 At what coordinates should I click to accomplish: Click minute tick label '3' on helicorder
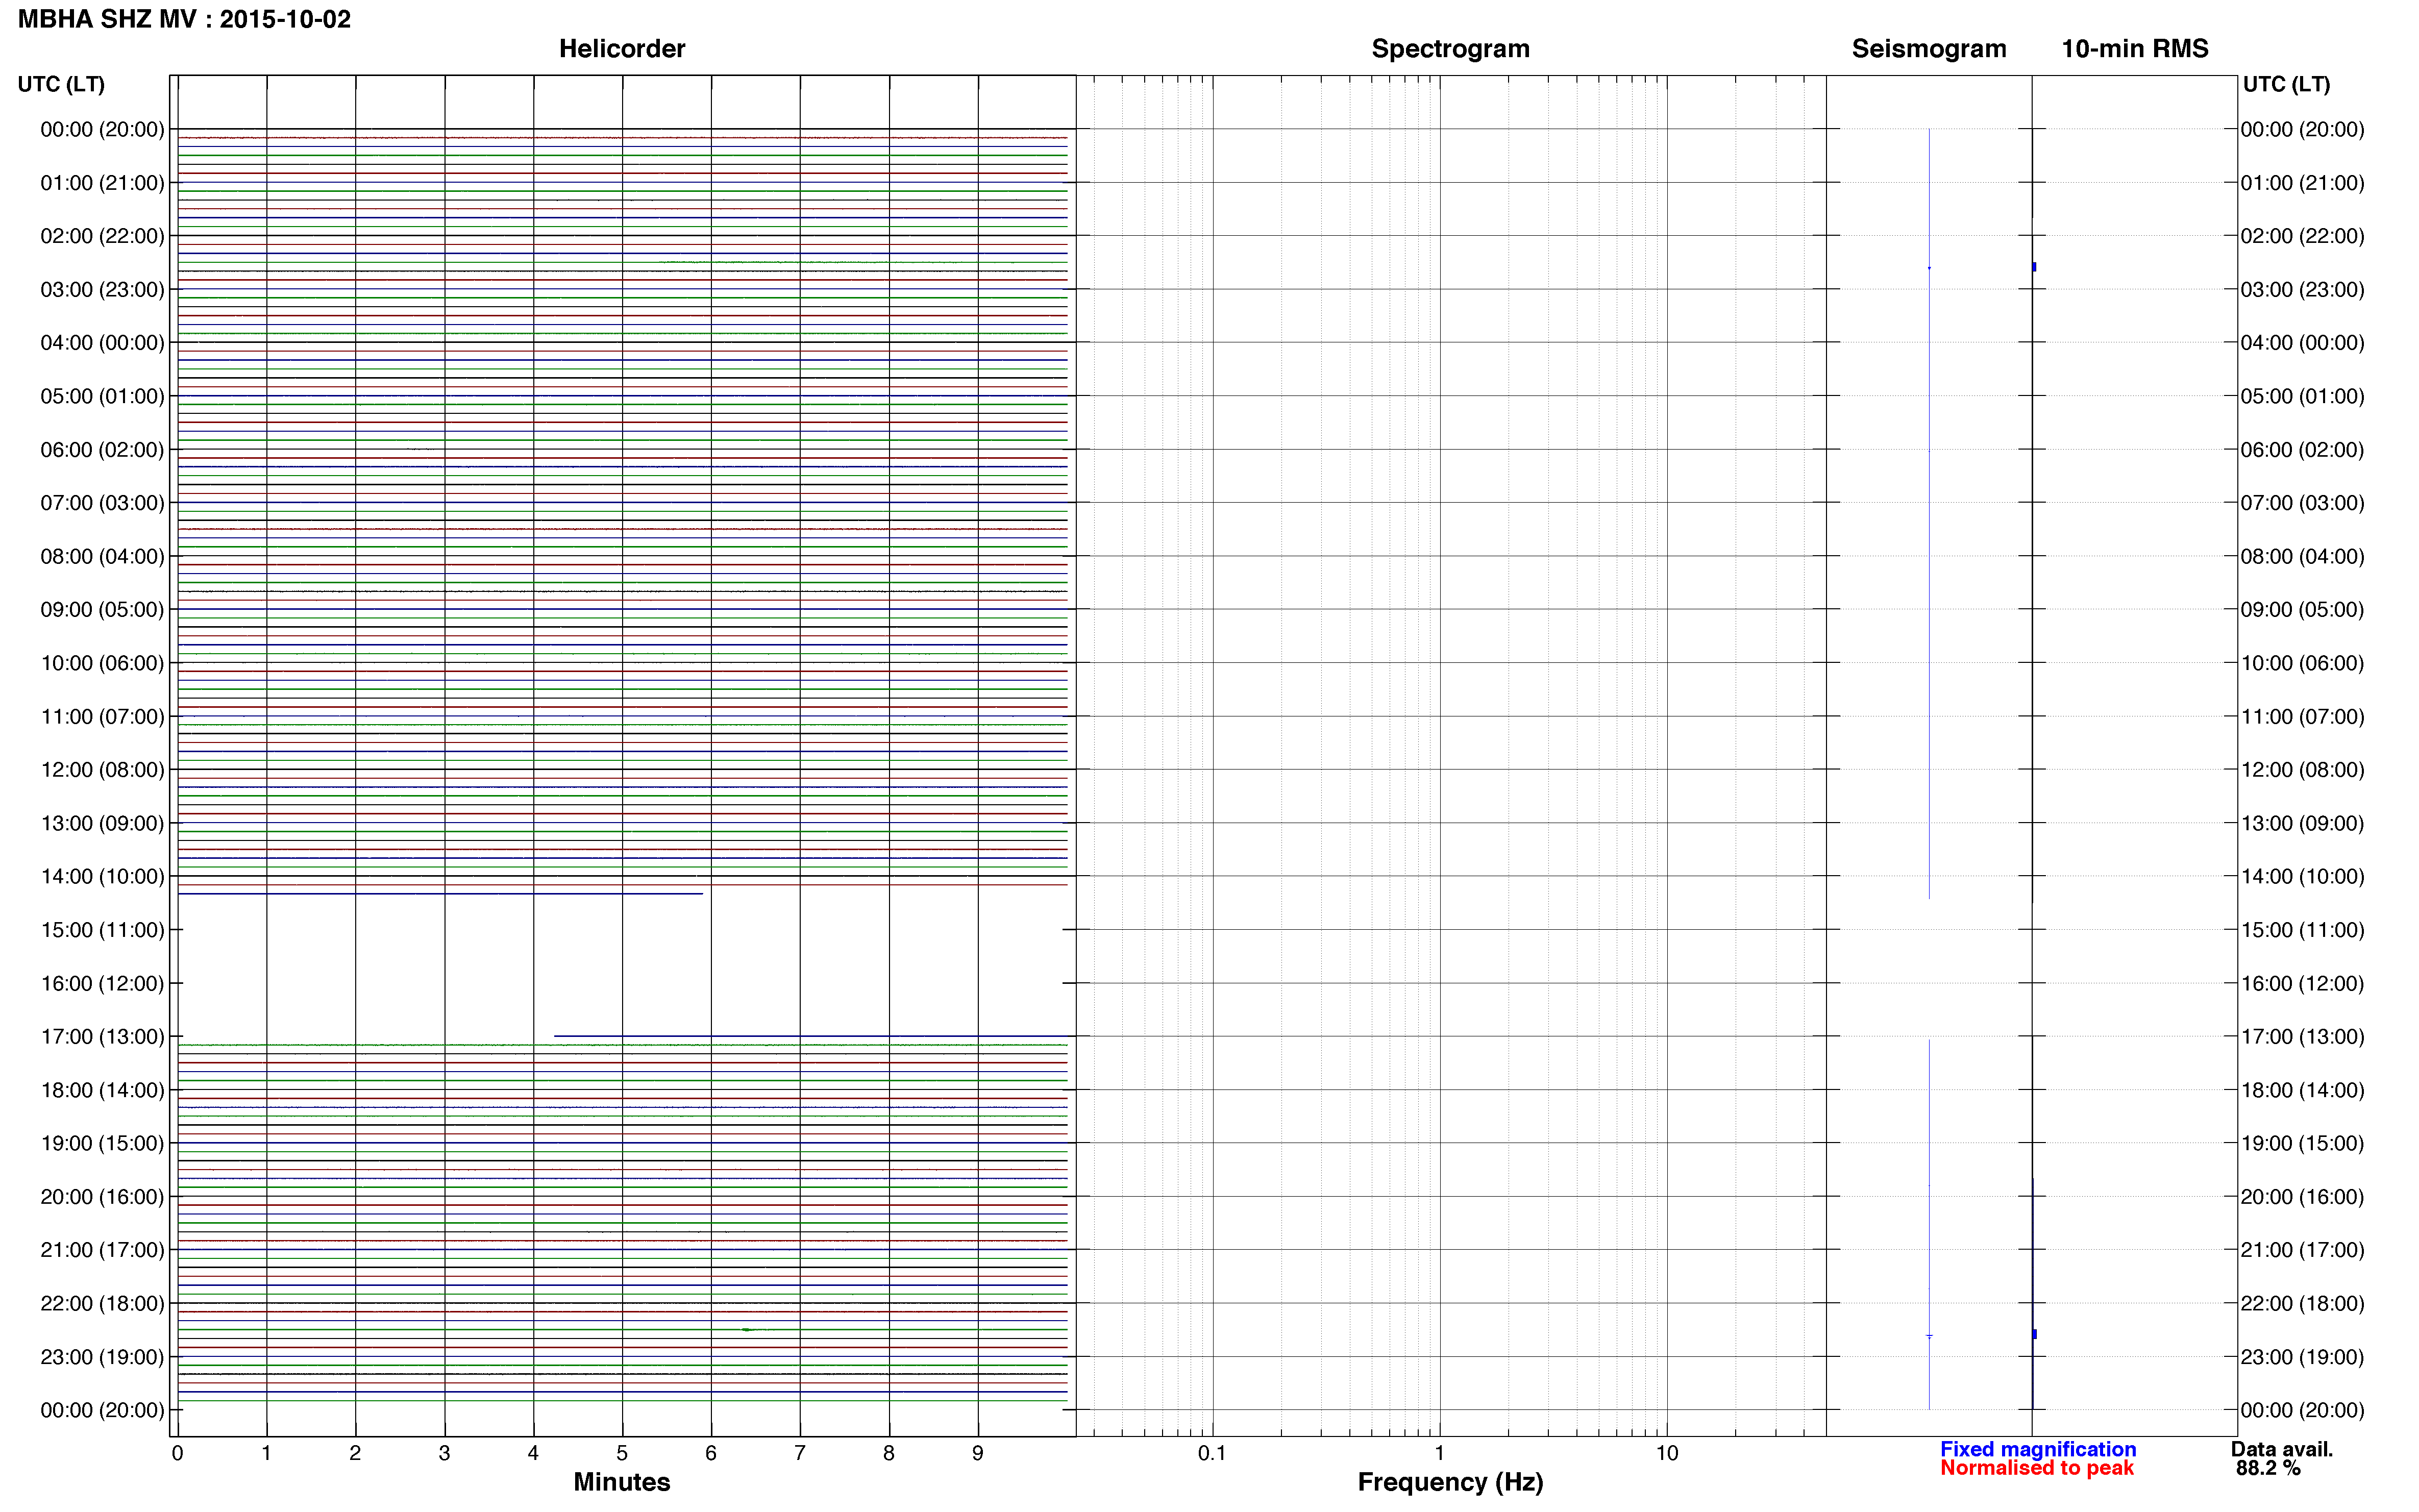click(x=444, y=1454)
